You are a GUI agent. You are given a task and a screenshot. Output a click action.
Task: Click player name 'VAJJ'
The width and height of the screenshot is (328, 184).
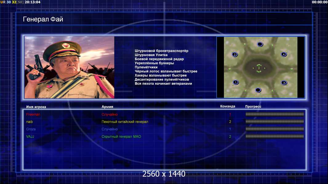point(30,136)
